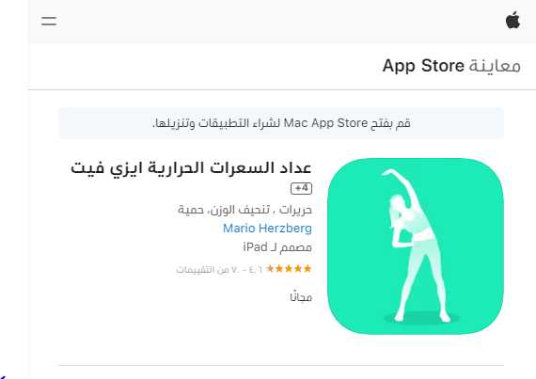This screenshot has width=536, height=379.
Task: Click the 'Mac App Store' words in the banner
Action: pyautogui.click(x=325, y=123)
